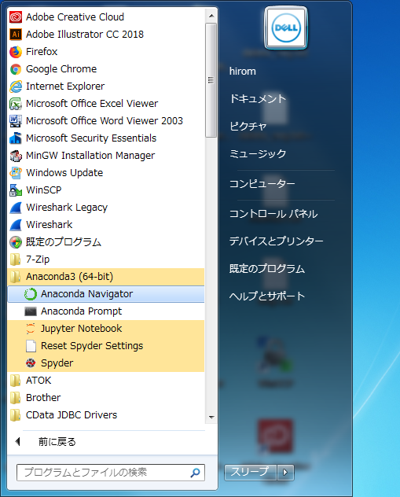Open MinGW Installation Manager icon
400x497 pixels.
[x=16, y=156]
